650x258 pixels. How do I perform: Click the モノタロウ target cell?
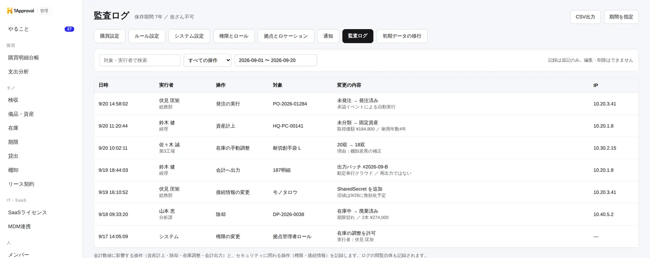click(285, 192)
